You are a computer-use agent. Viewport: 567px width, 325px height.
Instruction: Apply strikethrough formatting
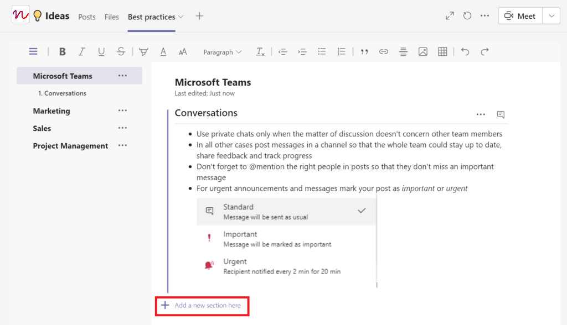121,51
